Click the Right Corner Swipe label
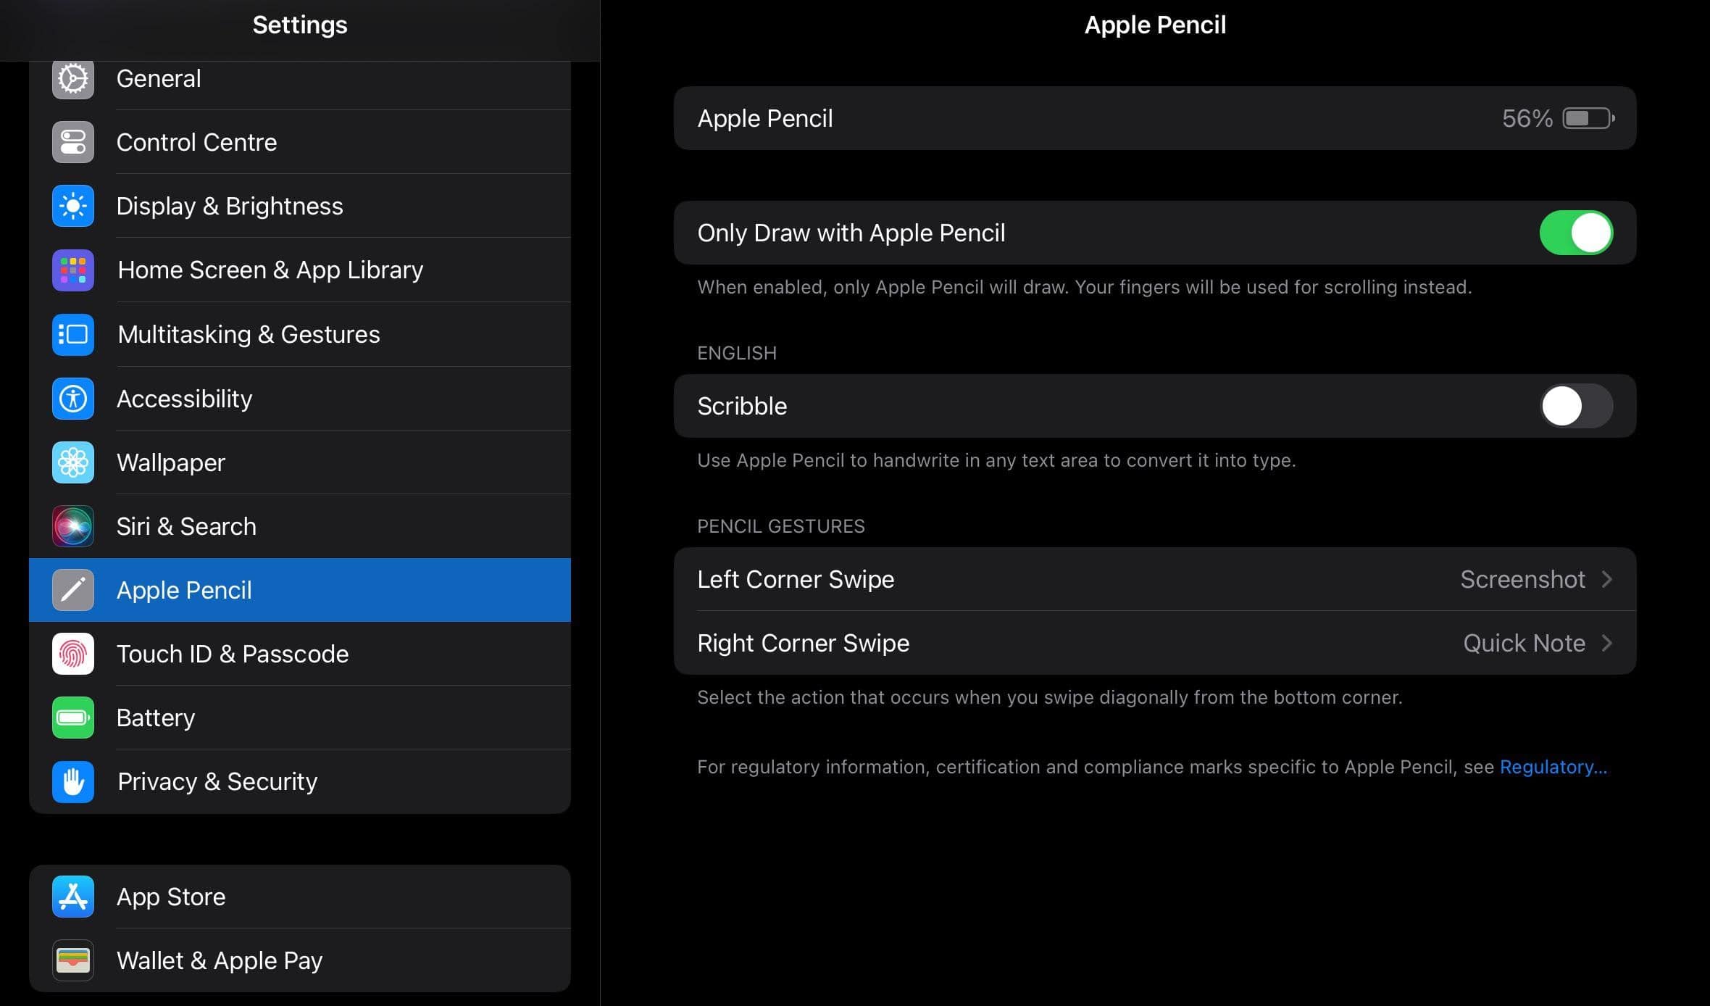This screenshot has height=1006, width=1710. [803, 643]
